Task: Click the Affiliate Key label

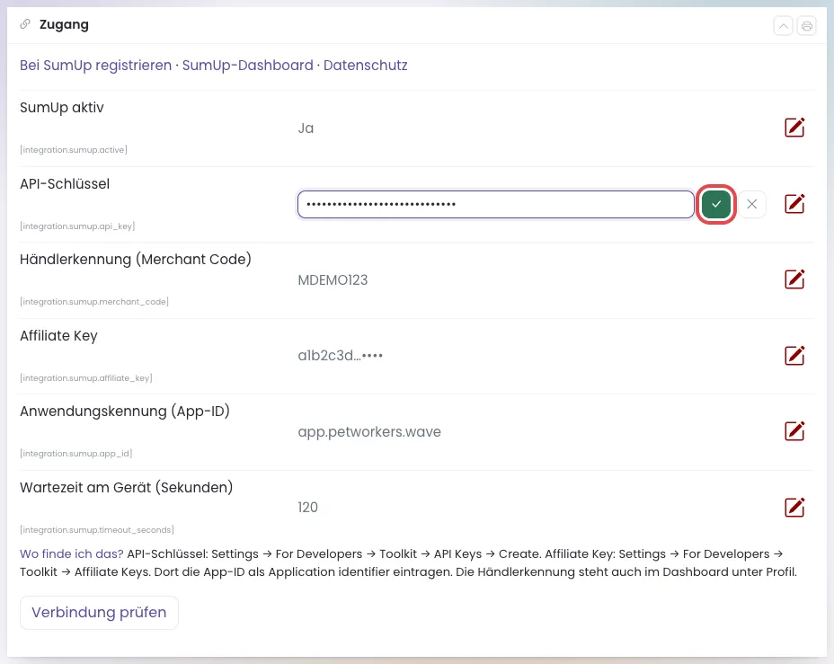Action: [58, 336]
